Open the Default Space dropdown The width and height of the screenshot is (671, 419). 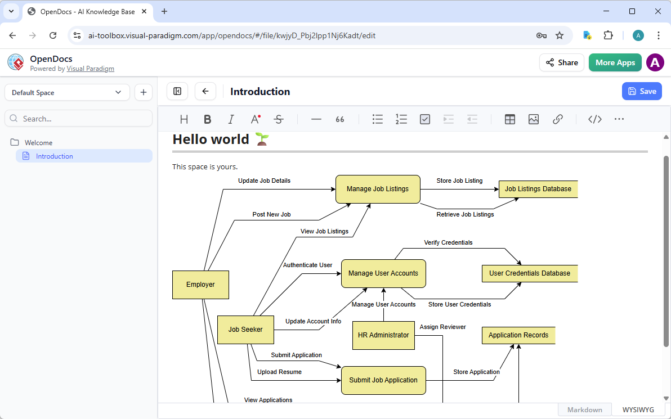pos(66,92)
